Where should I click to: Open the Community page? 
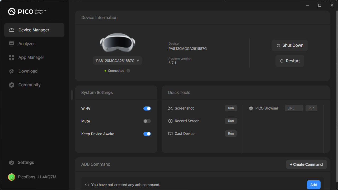[34, 85]
